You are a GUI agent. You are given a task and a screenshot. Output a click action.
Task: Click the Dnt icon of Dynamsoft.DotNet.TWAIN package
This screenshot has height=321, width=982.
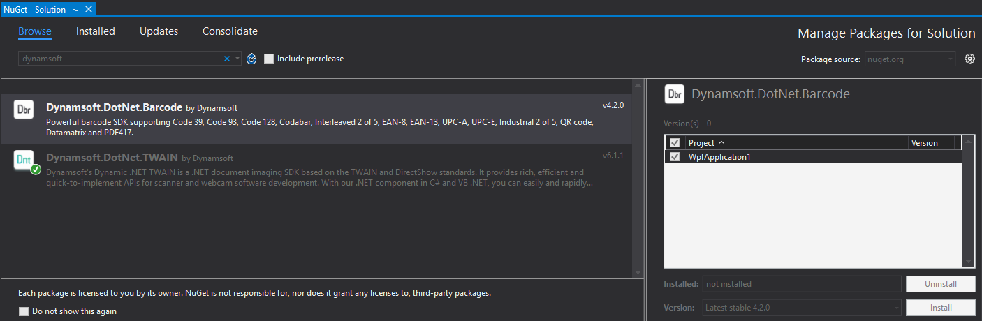click(x=24, y=160)
